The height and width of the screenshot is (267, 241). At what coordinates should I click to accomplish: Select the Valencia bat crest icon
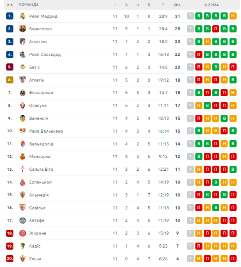coord(23,118)
